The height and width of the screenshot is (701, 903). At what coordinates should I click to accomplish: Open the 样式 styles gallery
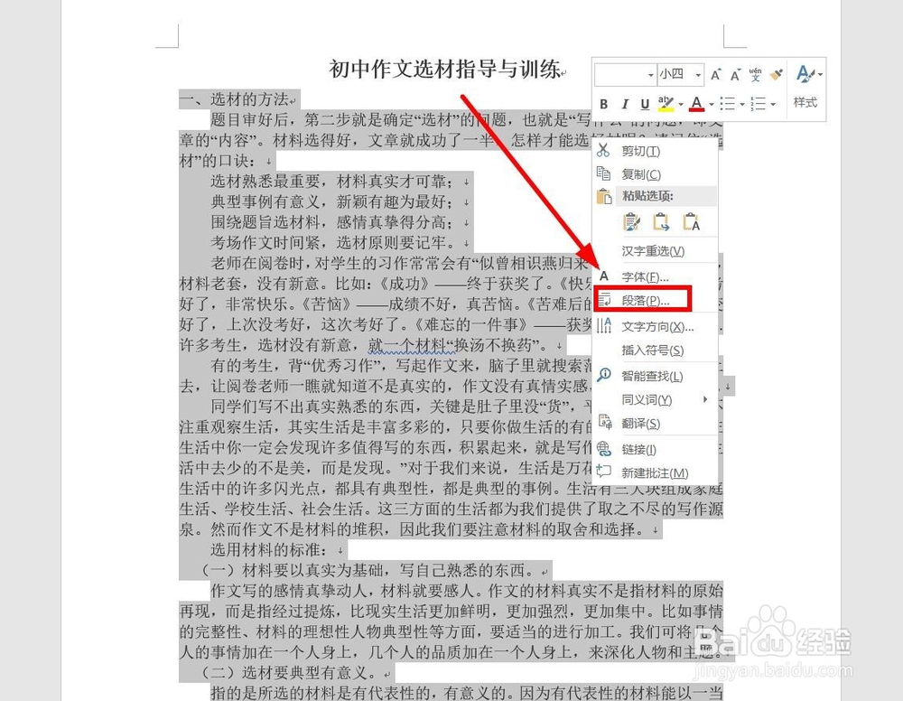(805, 89)
